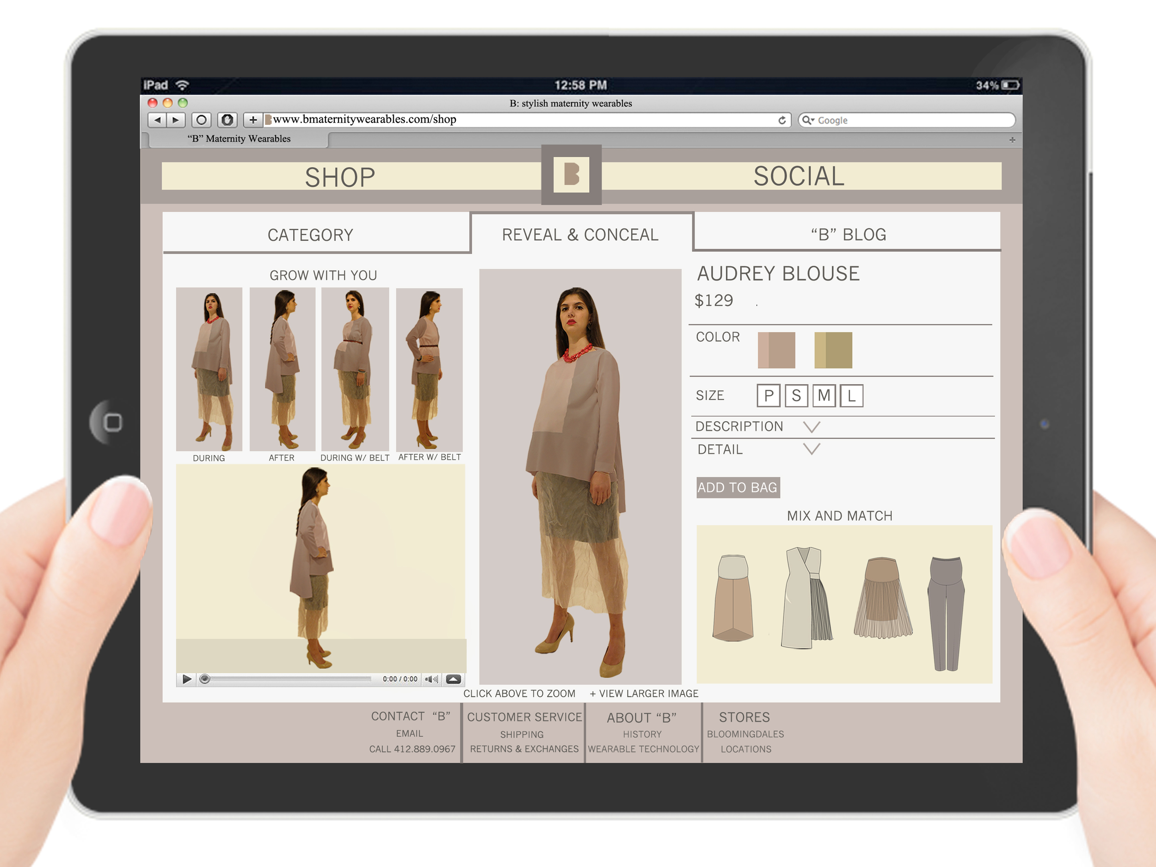Click the B logo in the site header

point(571,174)
